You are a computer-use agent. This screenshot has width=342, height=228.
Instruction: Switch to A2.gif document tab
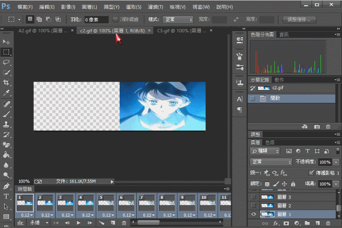[x=43, y=31]
